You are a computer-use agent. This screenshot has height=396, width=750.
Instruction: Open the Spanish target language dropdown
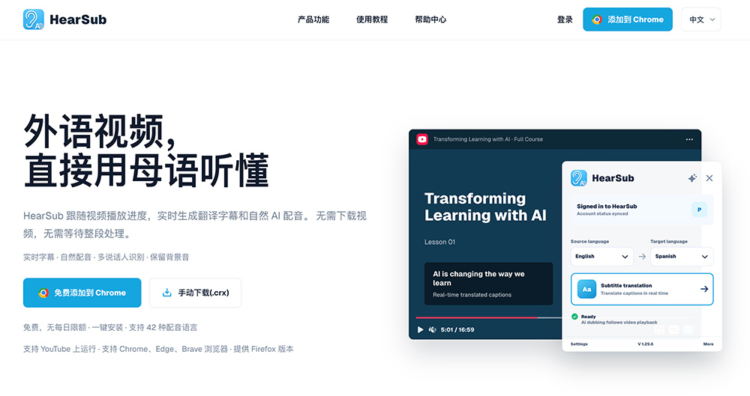(x=682, y=257)
